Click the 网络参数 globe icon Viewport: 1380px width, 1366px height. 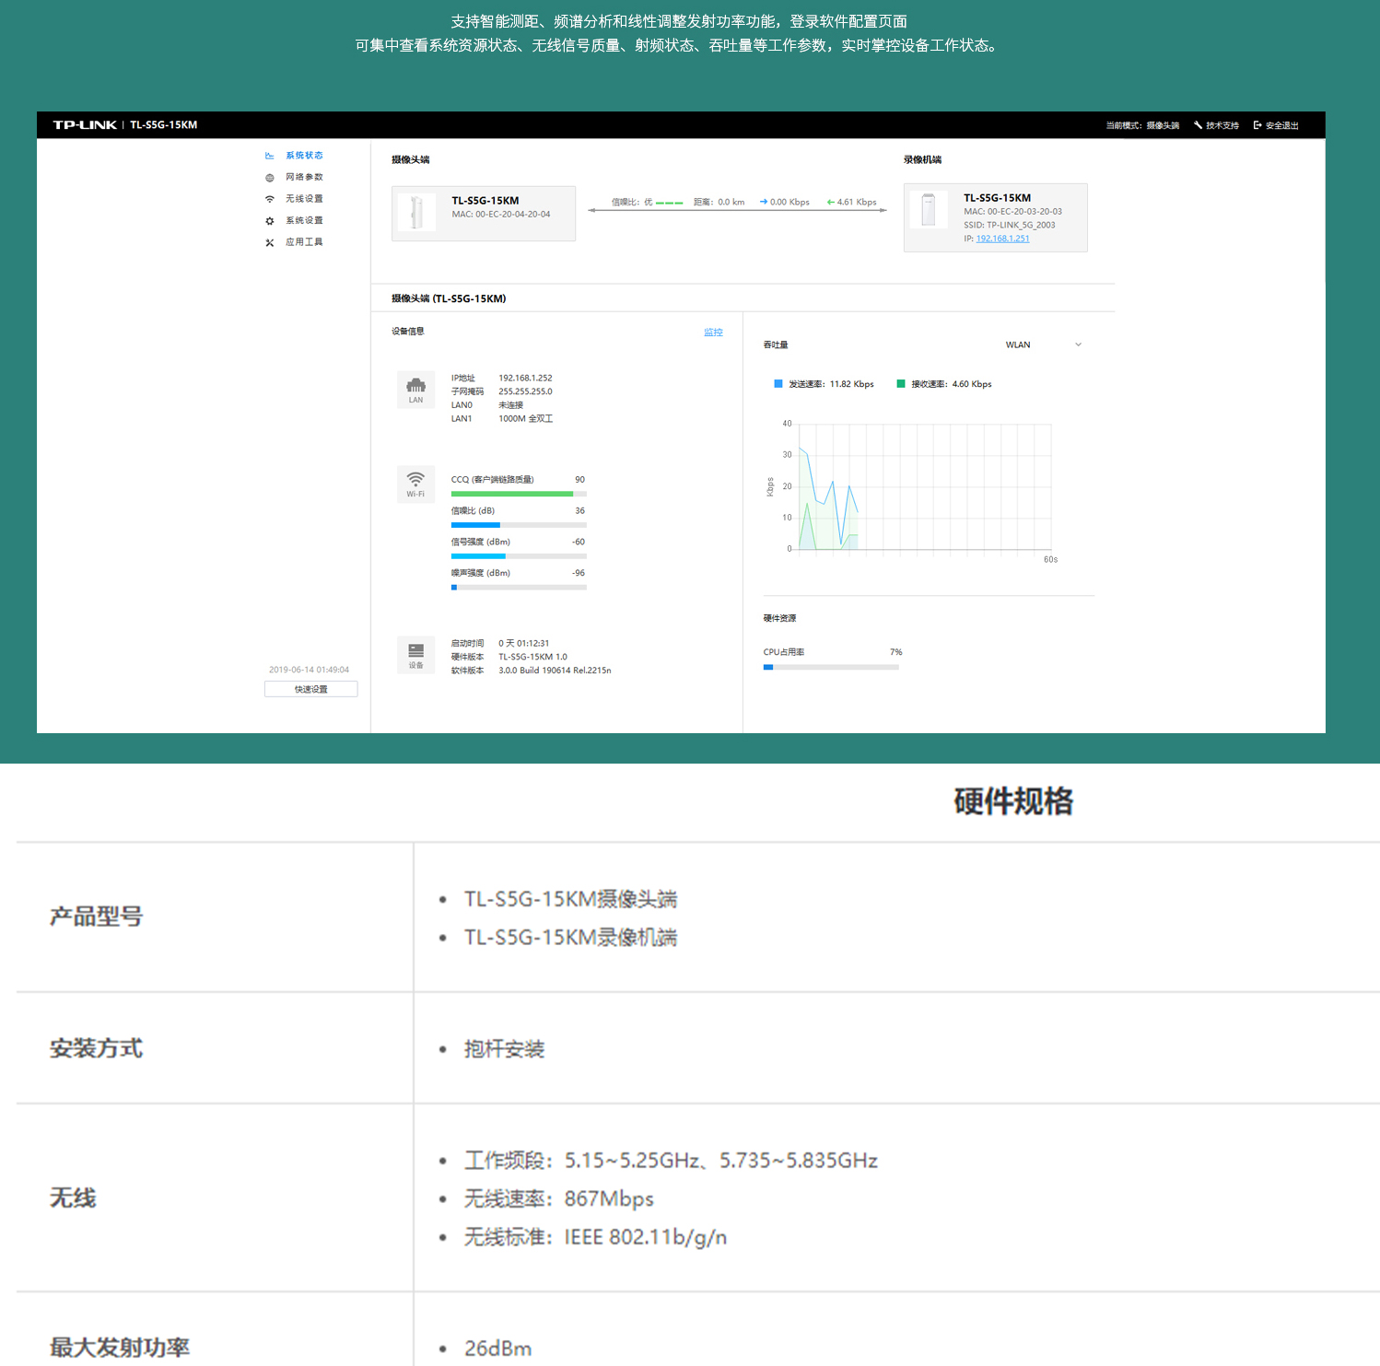click(x=270, y=178)
